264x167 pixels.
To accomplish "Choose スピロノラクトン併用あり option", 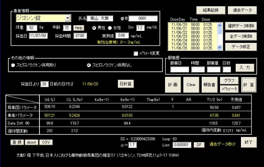I will (x=13, y=65).
